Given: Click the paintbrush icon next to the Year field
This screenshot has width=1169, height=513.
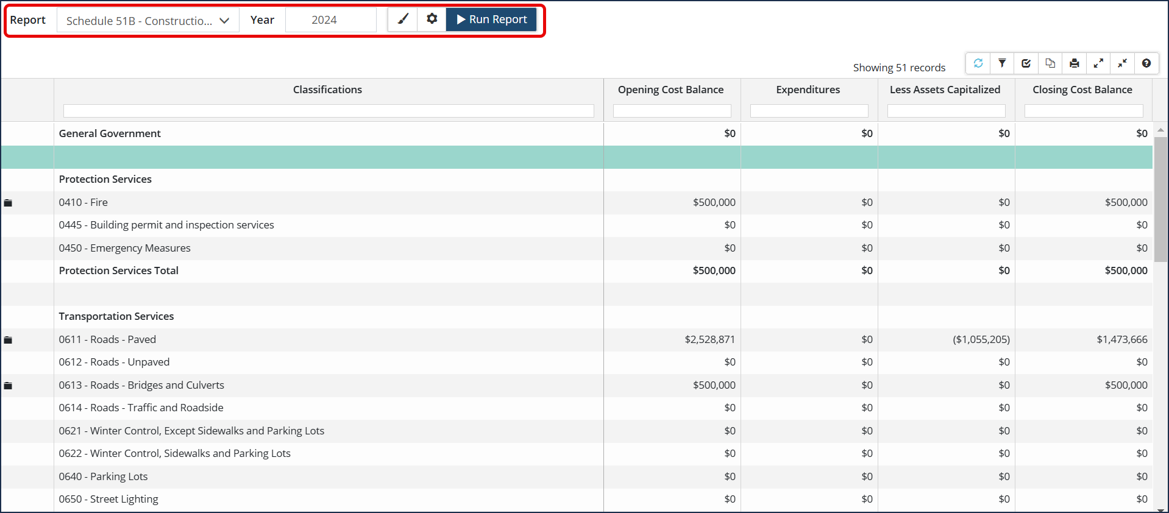Looking at the screenshot, I should [x=403, y=19].
